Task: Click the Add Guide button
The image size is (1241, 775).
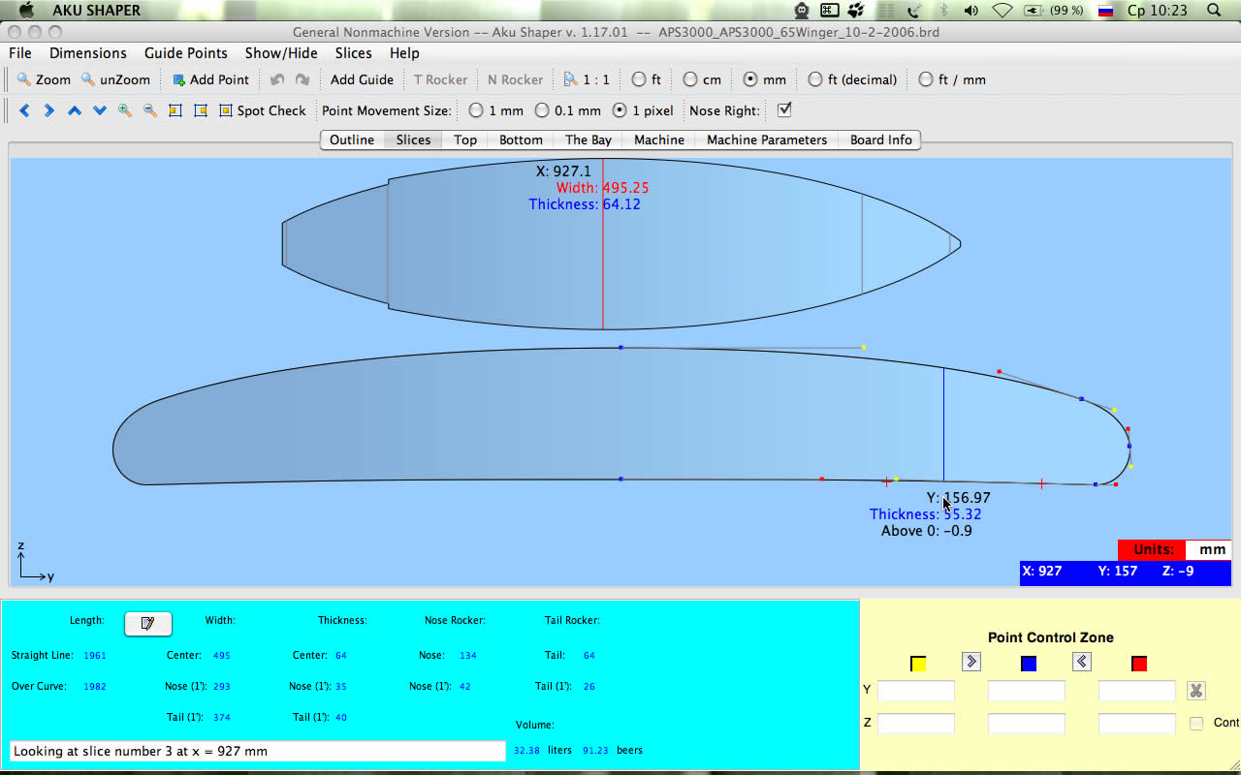Action: click(x=362, y=79)
